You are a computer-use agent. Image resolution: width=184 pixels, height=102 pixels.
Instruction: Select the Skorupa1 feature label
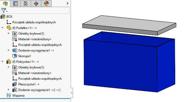coord(25,56)
